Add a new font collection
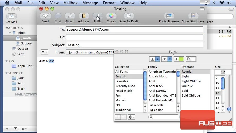236x133 pixels. point(118,117)
